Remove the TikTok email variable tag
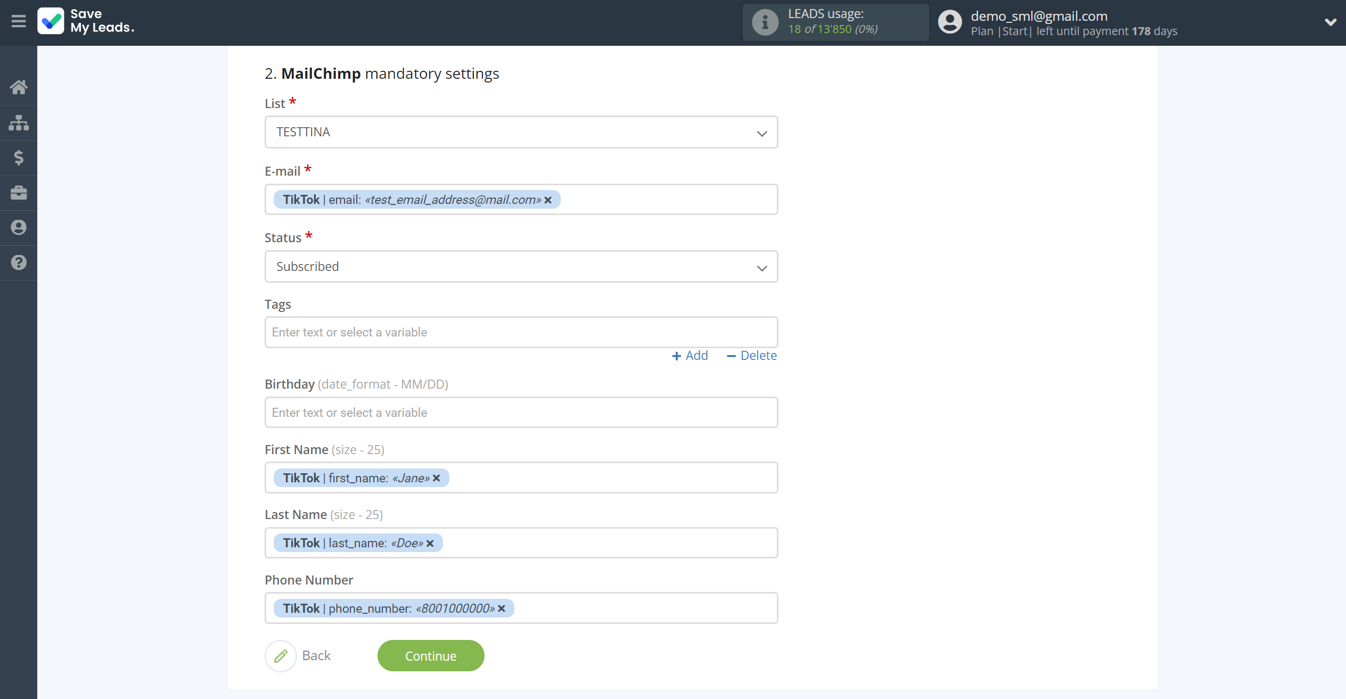1346x699 pixels. pos(548,200)
